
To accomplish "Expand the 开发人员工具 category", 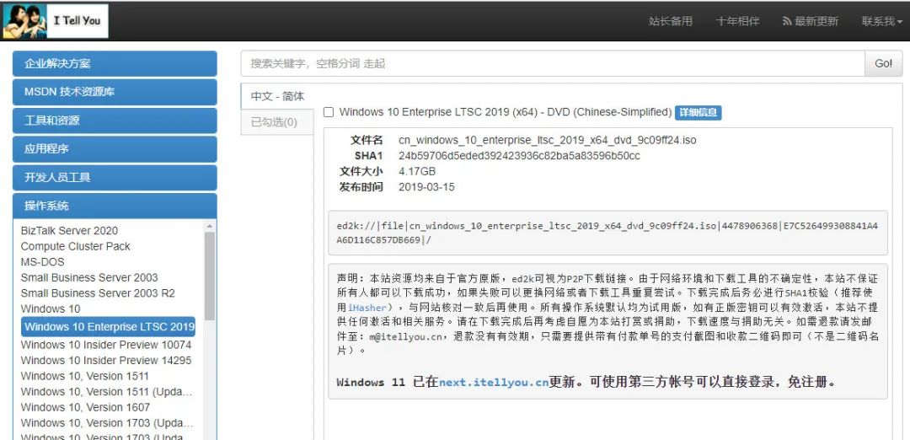I will tap(115, 177).
